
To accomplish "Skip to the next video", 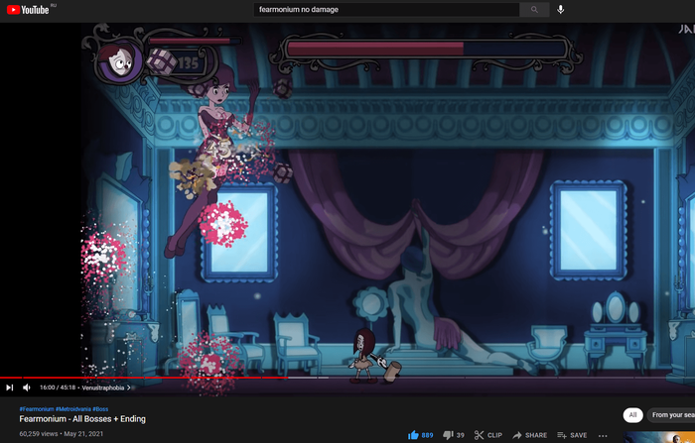I will [x=10, y=388].
